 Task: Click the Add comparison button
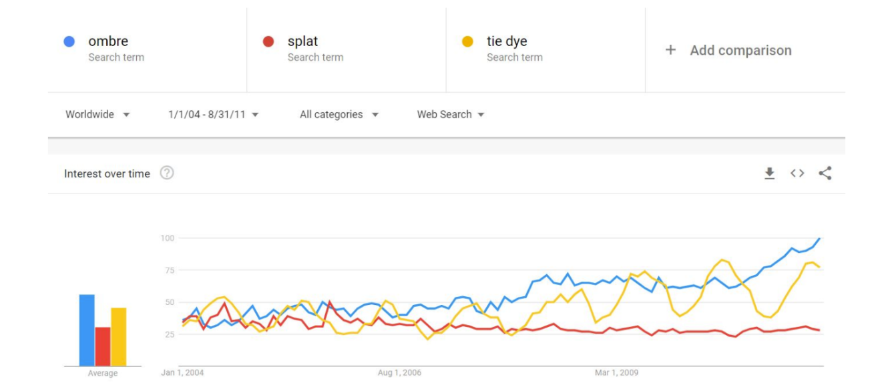click(x=728, y=50)
